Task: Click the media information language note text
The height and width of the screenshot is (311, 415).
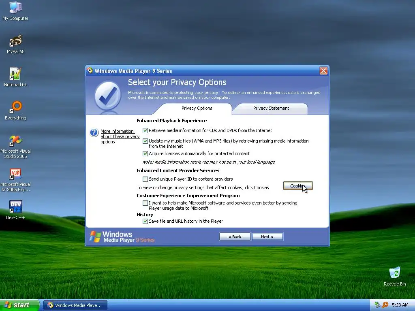Action: (x=209, y=162)
